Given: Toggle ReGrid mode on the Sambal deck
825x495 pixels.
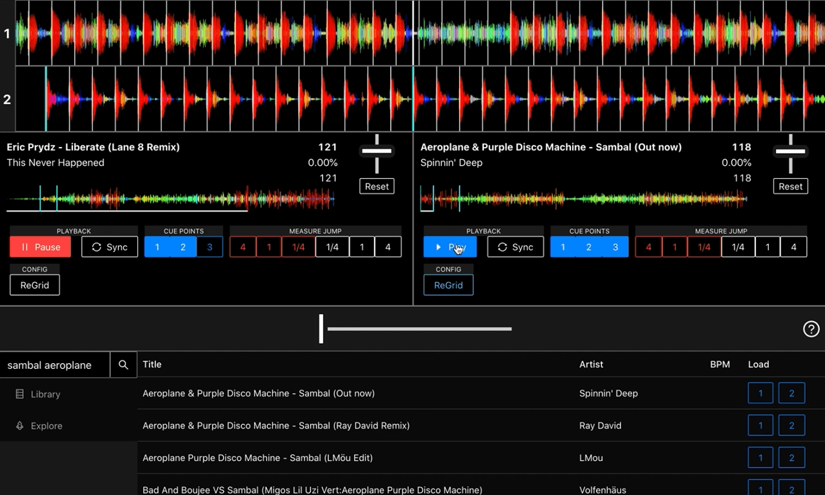Looking at the screenshot, I should [x=448, y=285].
